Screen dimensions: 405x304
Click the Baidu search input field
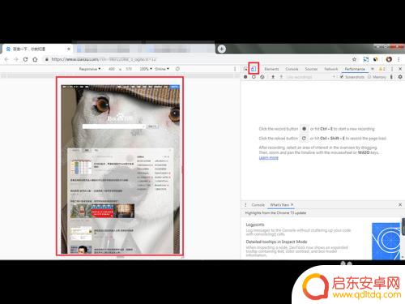click(113, 126)
